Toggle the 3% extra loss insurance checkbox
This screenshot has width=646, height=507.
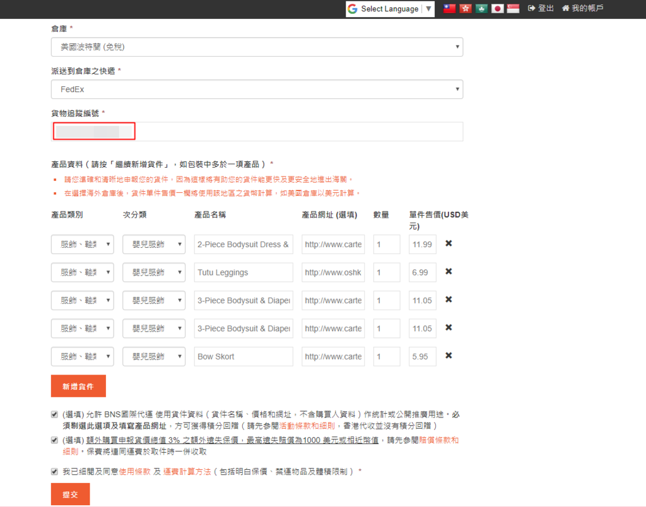(54, 440)
